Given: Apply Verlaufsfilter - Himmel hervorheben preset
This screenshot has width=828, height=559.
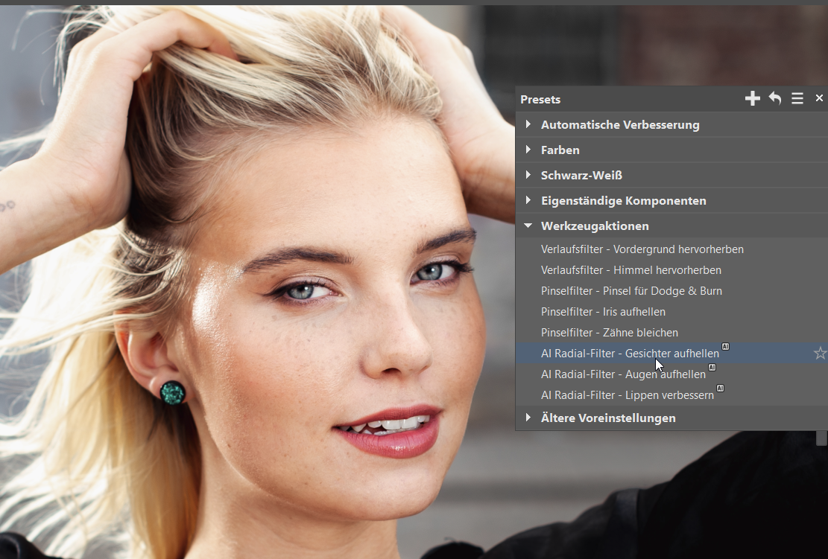Looking at the screenshot, I should coord(631,270).
